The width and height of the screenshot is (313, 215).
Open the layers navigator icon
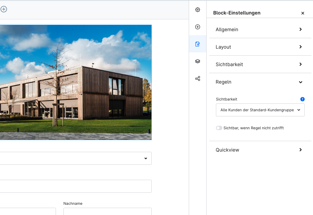tap(198, 61)
